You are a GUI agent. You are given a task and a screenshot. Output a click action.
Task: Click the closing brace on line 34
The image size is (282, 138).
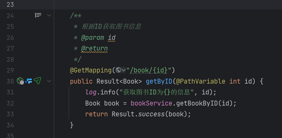[x=72, y=125]
